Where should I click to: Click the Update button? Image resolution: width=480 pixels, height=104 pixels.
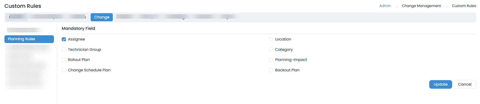(440, 84)
